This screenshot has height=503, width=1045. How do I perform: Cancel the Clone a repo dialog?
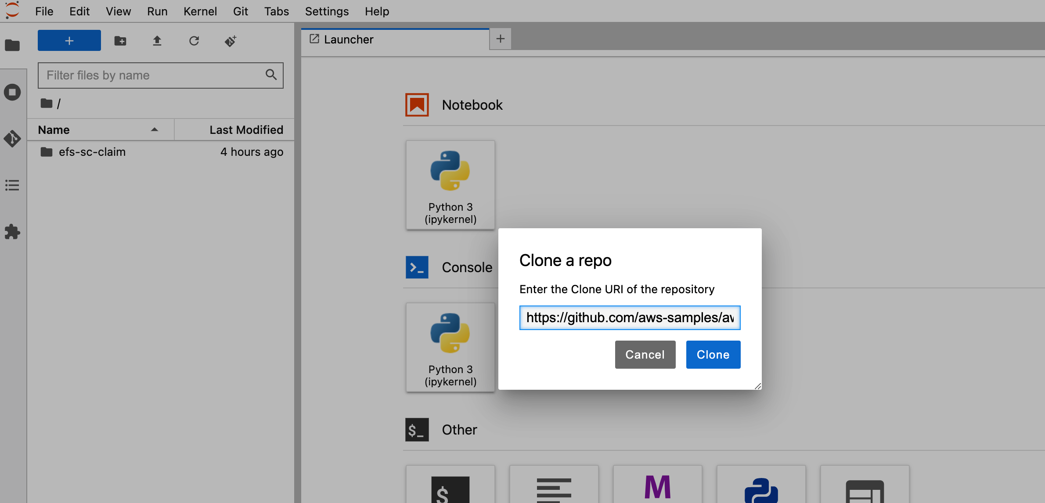(x=645, y=355)
